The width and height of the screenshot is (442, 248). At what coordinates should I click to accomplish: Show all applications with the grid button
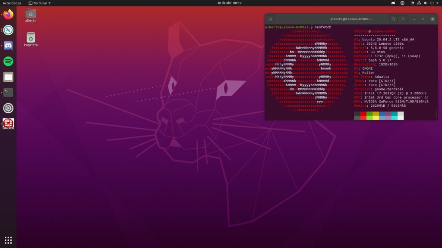9,240
